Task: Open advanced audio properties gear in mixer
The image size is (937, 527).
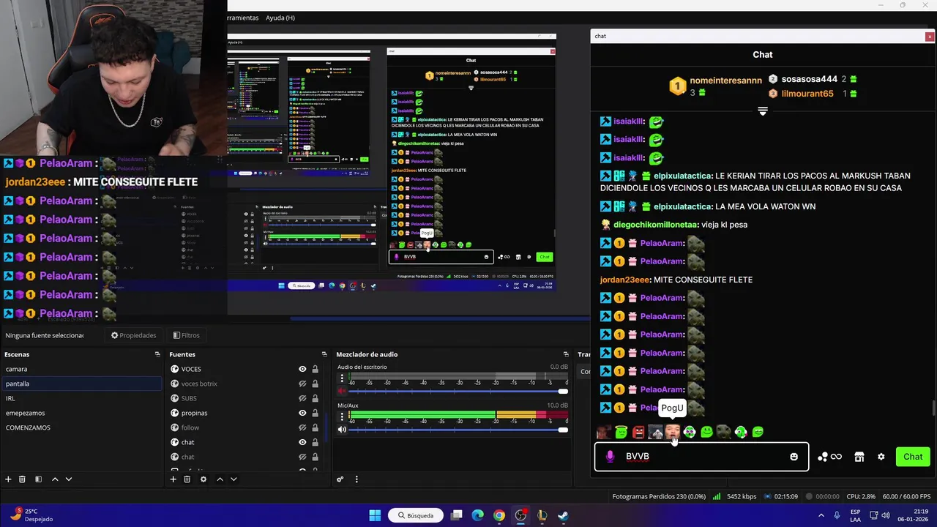Action: 340,479
